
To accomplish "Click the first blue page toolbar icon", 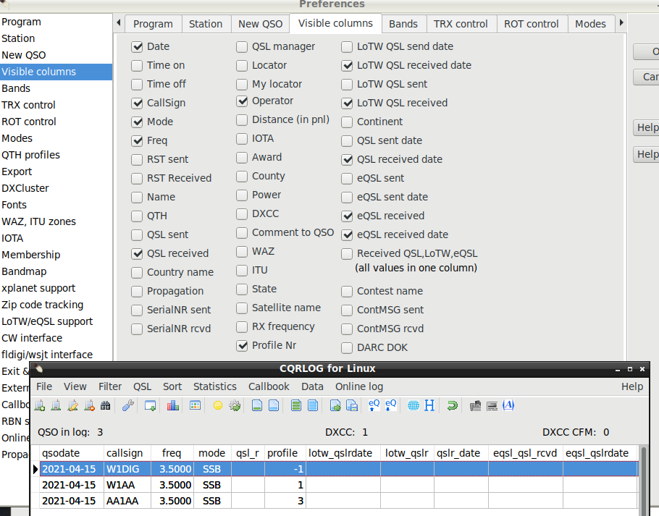I will 257,405.
